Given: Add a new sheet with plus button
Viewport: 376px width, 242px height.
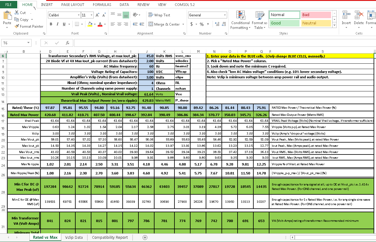Looking at the screenshot, I should click(145, 237).
